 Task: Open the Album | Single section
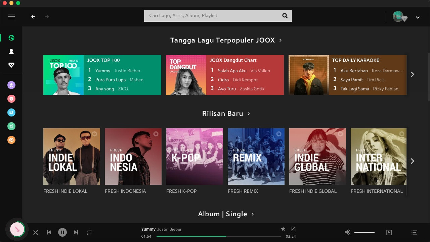tap(226, 214)
